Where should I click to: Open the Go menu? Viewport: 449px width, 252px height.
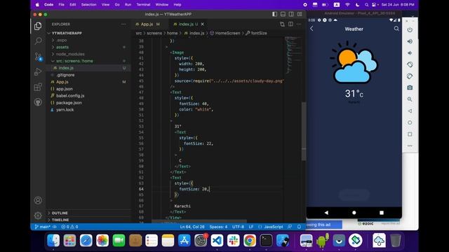click(x=117, y=5)
